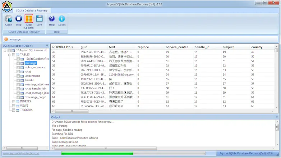Click output line "Searching File DDL"
Screen dimensions: 281x158
click(63, 134)
